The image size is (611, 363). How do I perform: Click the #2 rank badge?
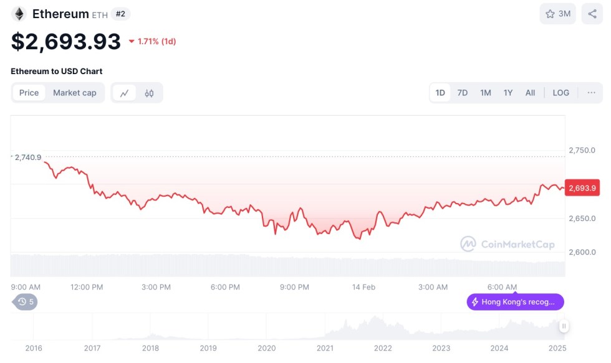(x=120, y=14)
